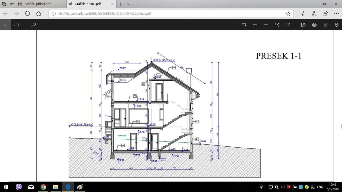342x192 pixels.
Task: Click the page number field showing 8
Action: coord(5,25)
